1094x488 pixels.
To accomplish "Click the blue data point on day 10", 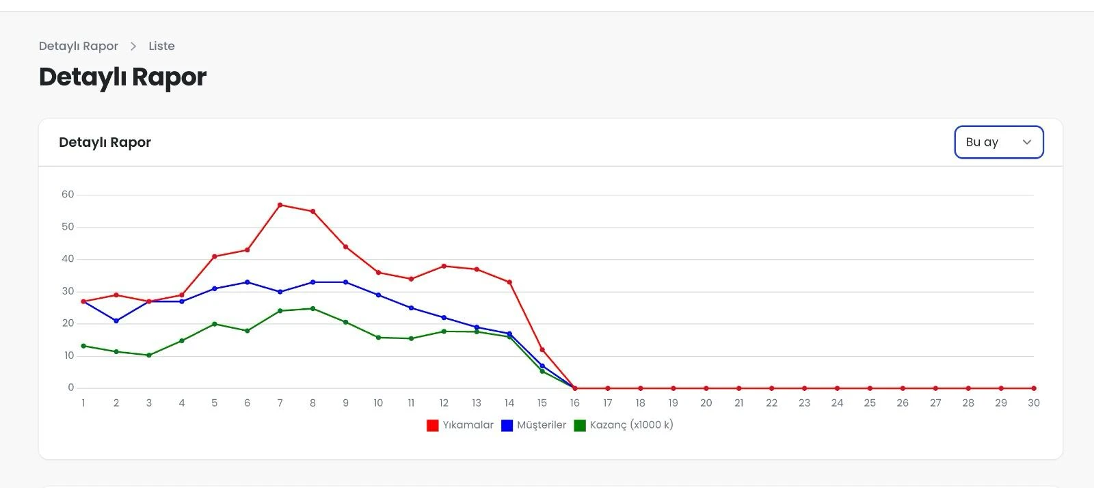I will point(378,295).
